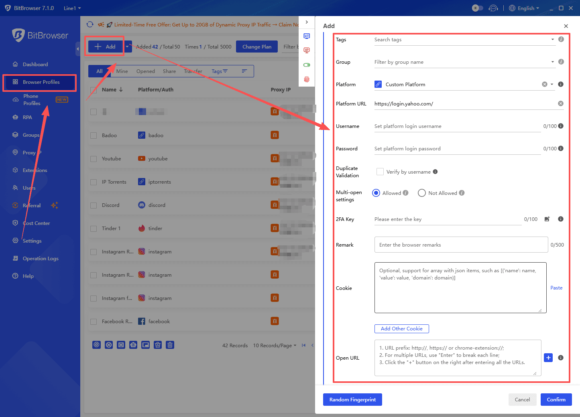Enable Verify by username checkbox

click(x=380, y=172)
